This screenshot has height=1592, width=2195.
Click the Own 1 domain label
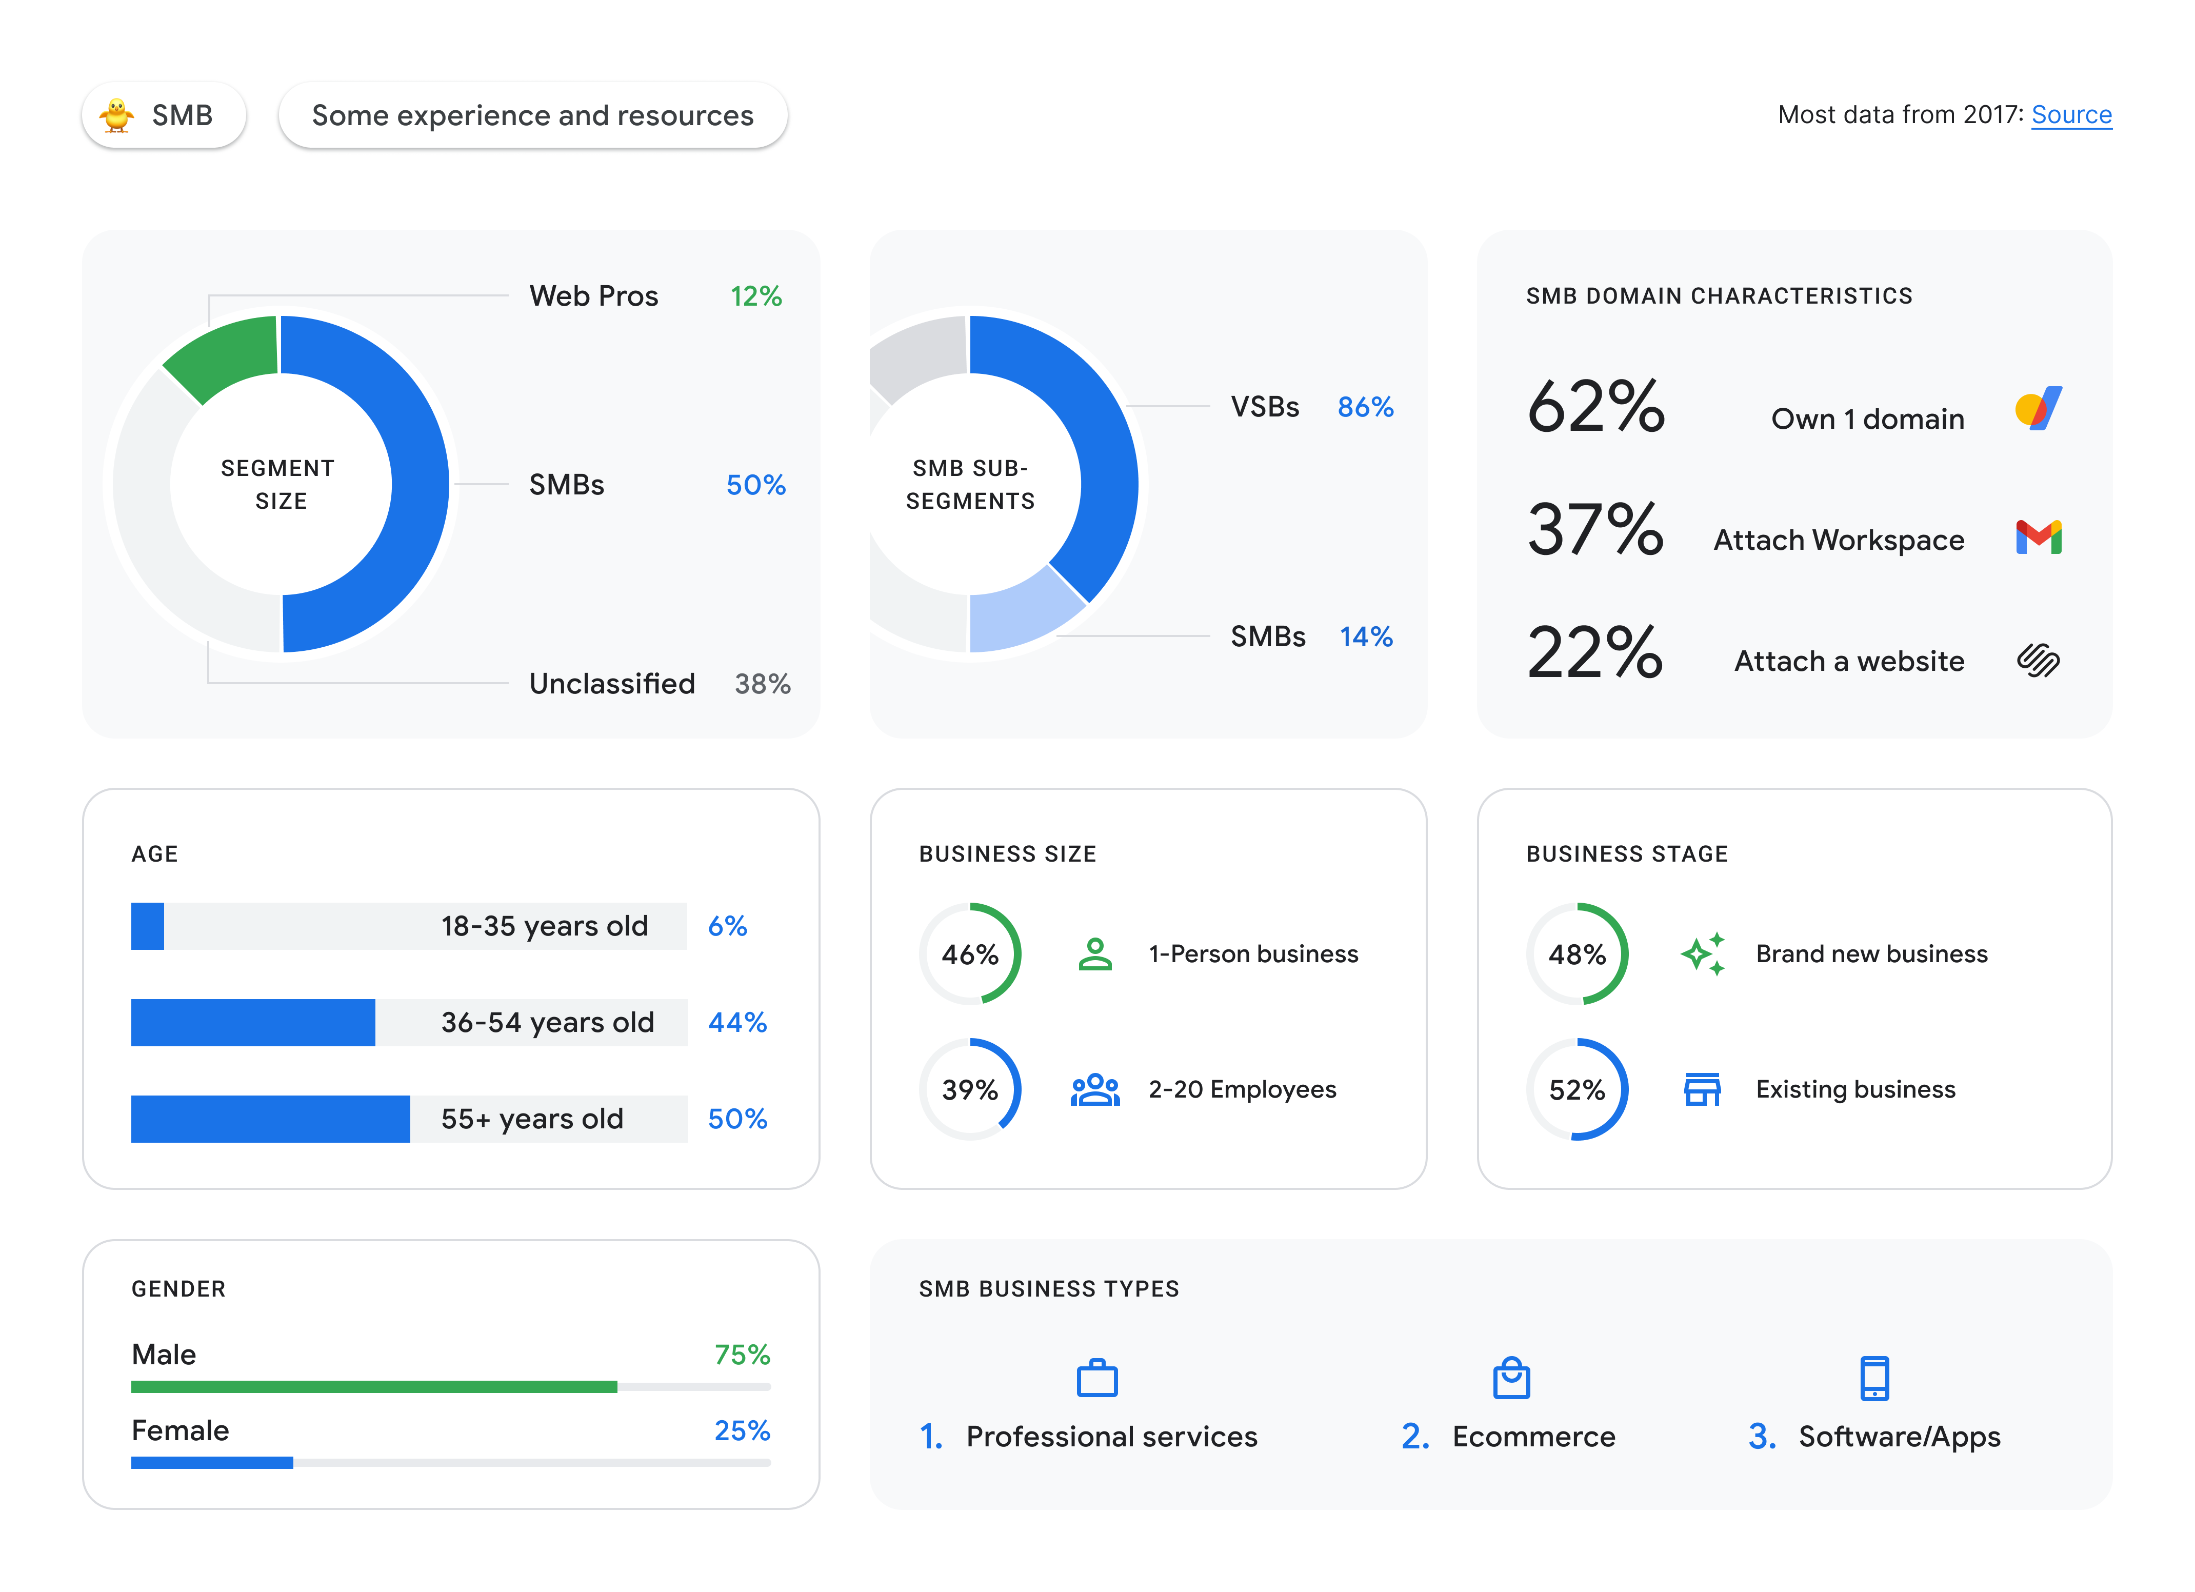coord(1867,419)
